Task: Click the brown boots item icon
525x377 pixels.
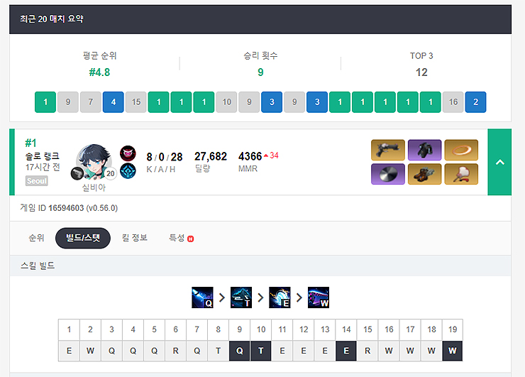Action: click(x=424, y=174)
